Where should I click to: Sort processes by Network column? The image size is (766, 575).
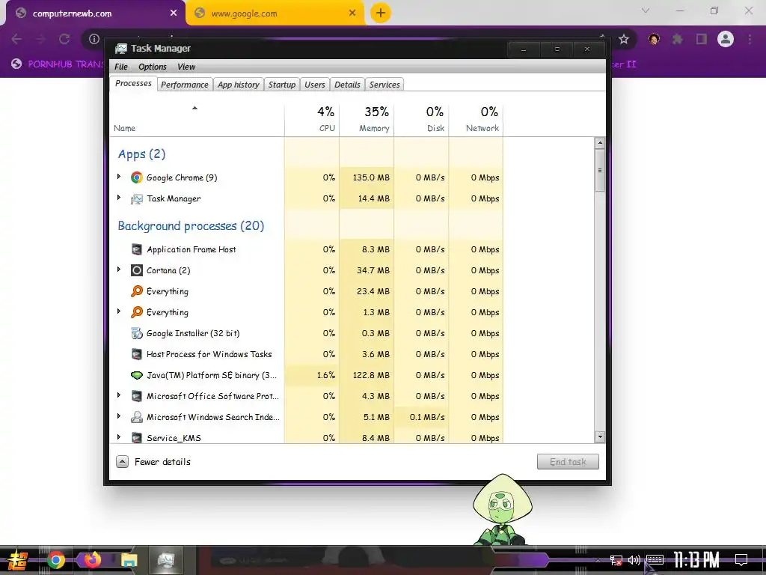[x=477, y=119]
